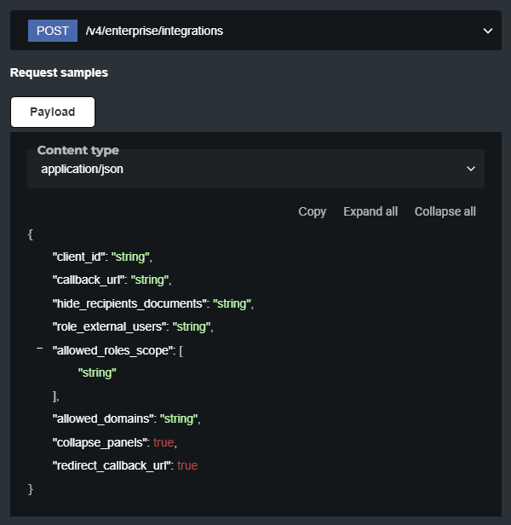
Task: Click the "allowed_domains" key
Action: tap(102, 419)
